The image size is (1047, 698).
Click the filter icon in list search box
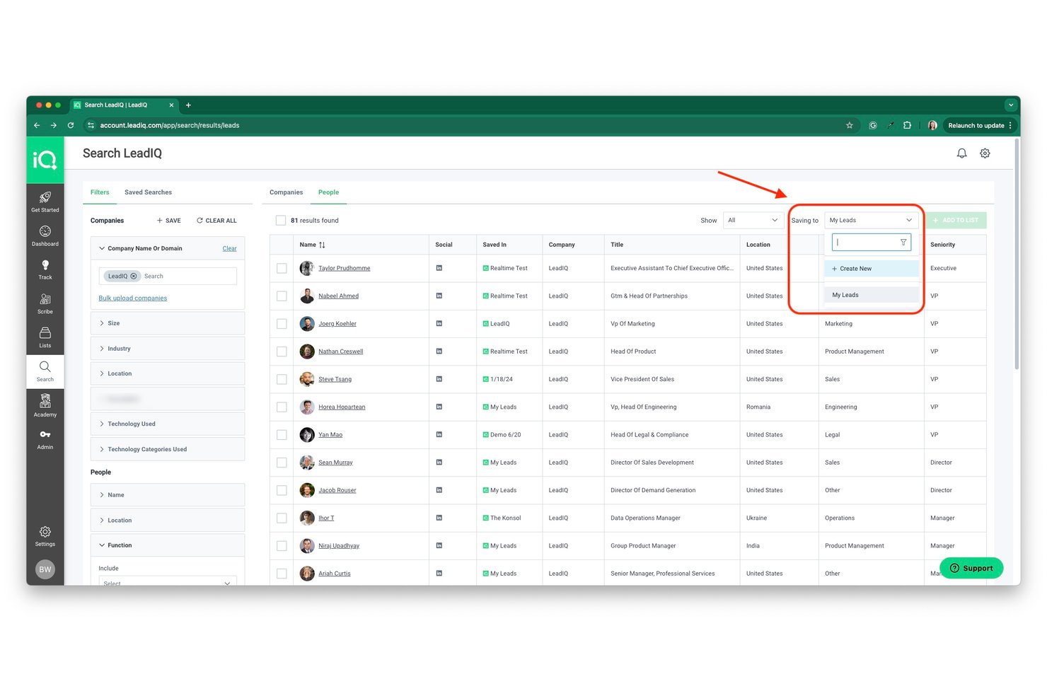click(903, 242)
